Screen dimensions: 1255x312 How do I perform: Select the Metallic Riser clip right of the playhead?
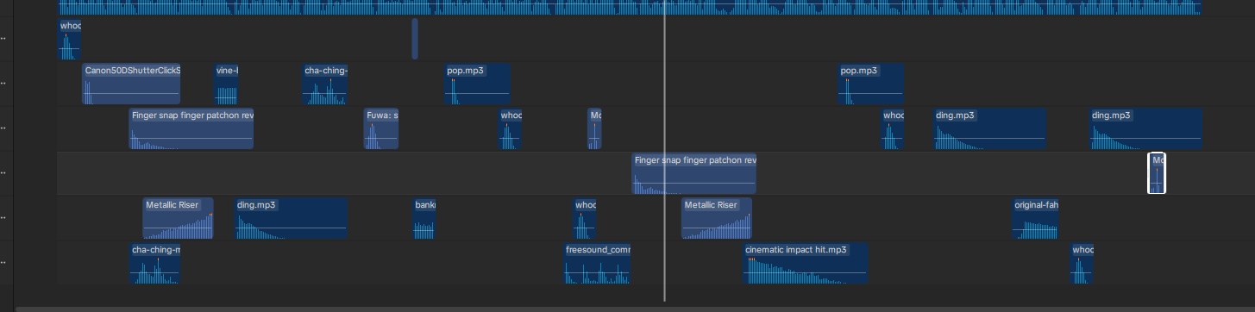pyautogui.click(x=717, y=218)
